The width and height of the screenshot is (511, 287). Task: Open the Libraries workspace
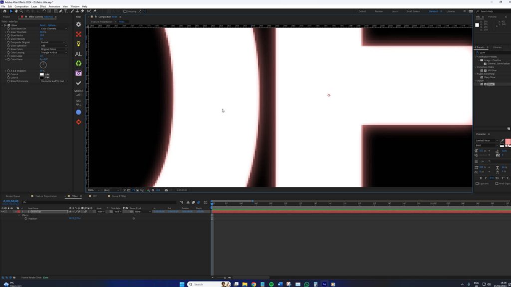pos(451,11)
